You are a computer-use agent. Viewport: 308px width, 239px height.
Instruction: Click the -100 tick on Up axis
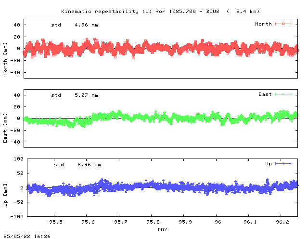pos(17,216)
